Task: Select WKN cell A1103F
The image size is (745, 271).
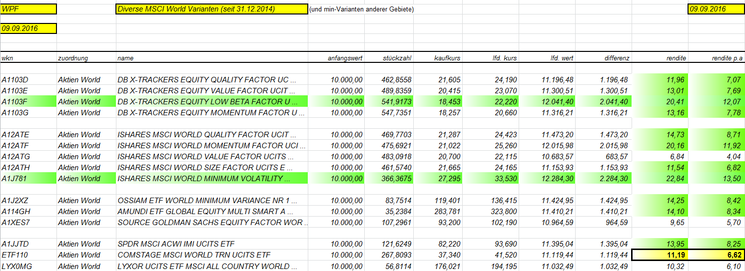Action: 28,102
